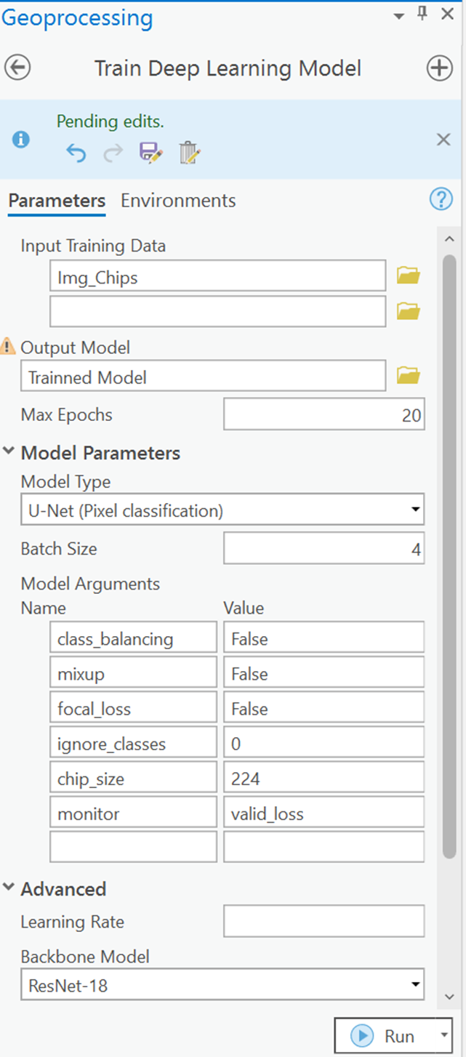Click the Learning Rate input field
The image size is (466, 1057).
[x=324, y=921]
